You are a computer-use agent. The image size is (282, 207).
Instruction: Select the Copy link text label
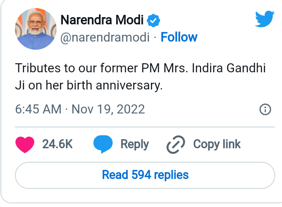click(217, 144)
